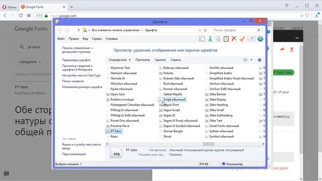Open the blue help icon in Fonts toolbar
This screenshot has width=322, height=181.
pos(260,60)
